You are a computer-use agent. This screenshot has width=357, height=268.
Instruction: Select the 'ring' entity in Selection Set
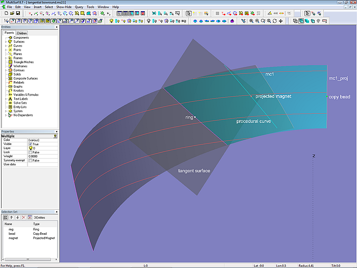[11, 230]
